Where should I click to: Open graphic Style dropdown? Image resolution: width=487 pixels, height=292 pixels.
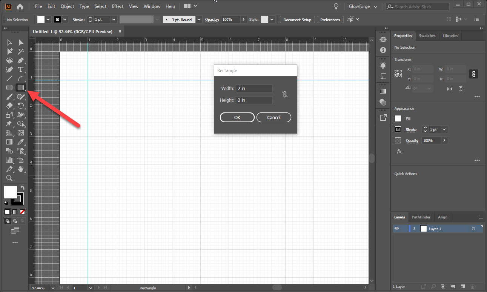coord(271,20)
